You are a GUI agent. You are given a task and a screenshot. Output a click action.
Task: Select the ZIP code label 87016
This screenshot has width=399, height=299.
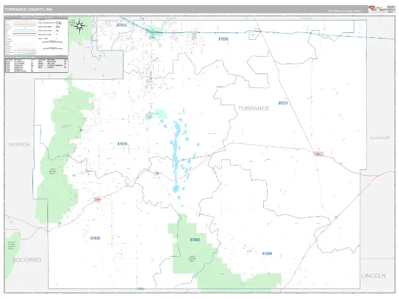122,144
